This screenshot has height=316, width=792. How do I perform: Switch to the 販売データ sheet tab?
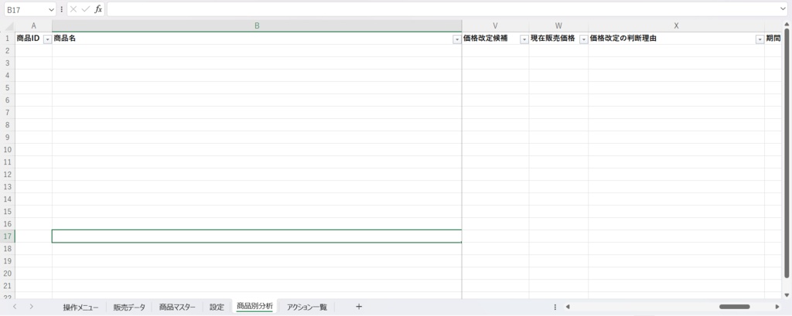click(x=129, y=307)
